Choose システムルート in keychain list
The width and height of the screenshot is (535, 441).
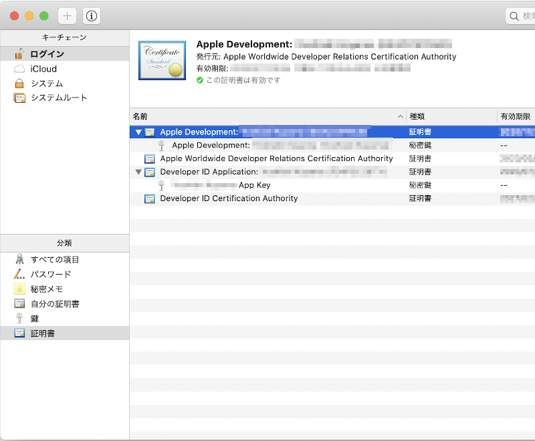click(59, 98)
